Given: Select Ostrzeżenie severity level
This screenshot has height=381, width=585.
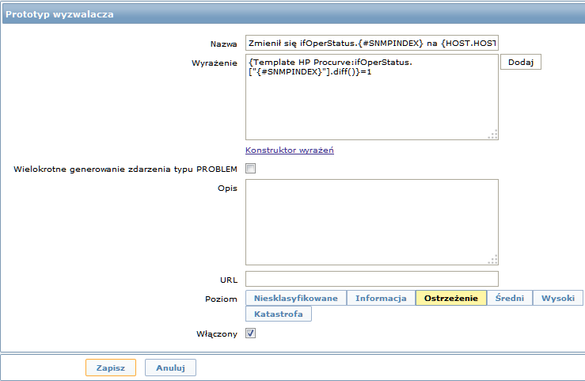Looking at the screenshot, I should point(450,298).
